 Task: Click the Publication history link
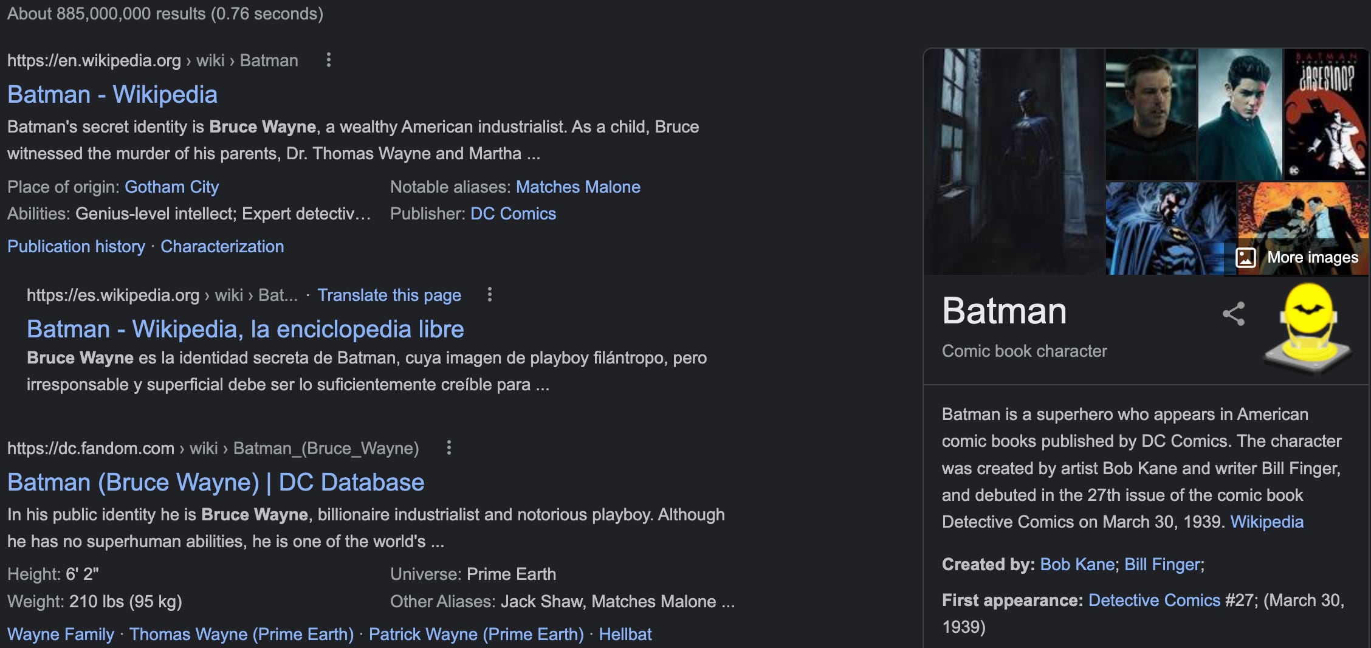75,246
